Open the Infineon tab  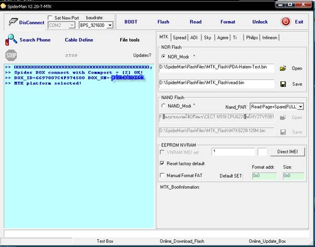(269, 38)
